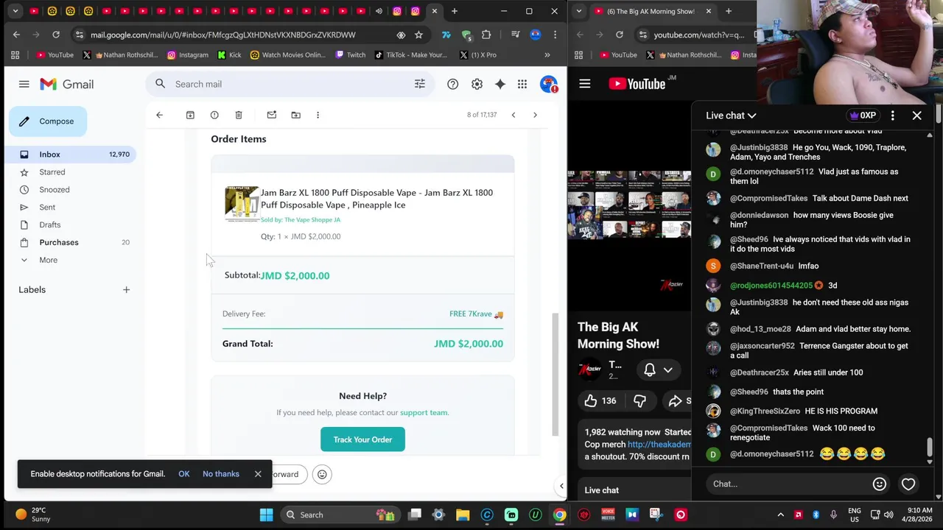
Task: Decline notifications with No thanks
Action: coord(221,474)
